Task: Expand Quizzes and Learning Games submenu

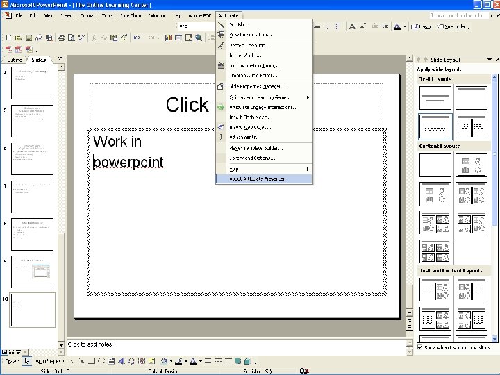Action: pos(264,97)
